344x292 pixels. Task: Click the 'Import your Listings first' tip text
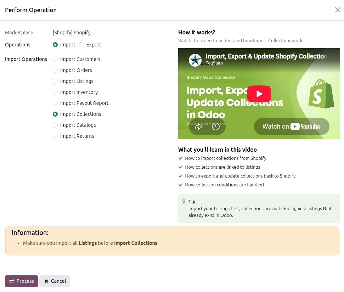(x=260, y=212)
